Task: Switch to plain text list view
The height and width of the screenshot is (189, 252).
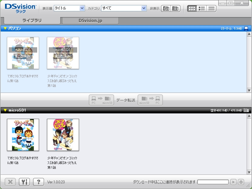Action: [x=211, y=9]
